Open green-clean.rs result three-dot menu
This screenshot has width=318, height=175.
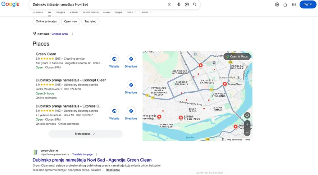click(97, 154)
